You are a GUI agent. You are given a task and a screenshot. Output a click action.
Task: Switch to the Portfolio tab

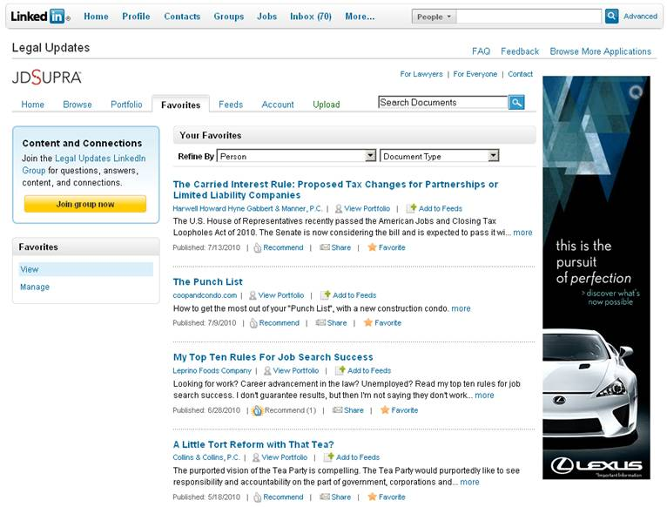click(126, 105)
